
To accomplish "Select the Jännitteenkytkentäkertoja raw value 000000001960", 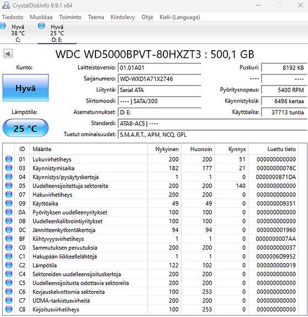I will click(276, 230).
